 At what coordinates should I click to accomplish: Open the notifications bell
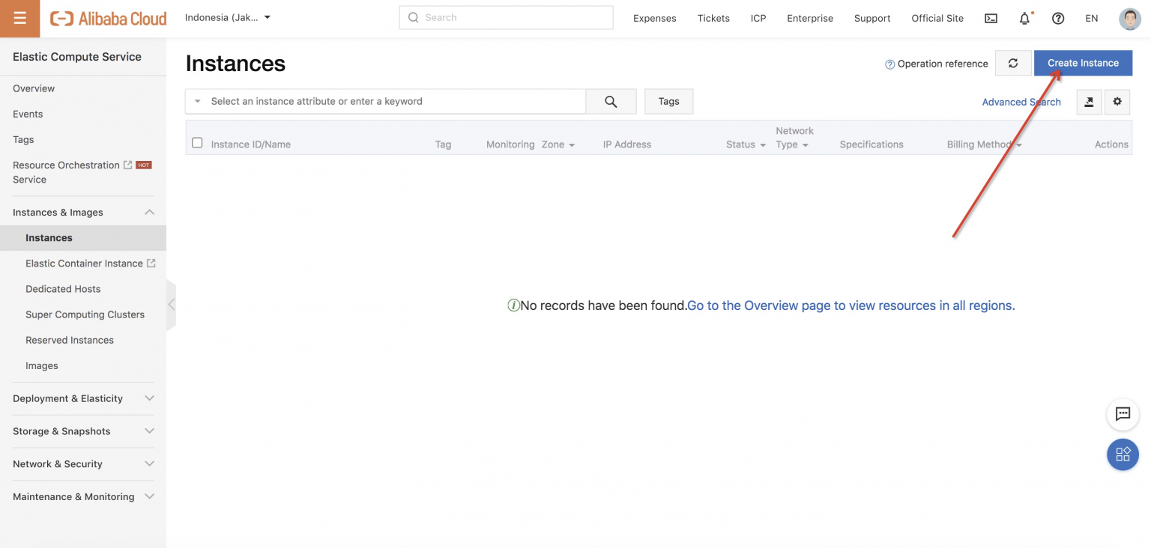coord(1024,19)
